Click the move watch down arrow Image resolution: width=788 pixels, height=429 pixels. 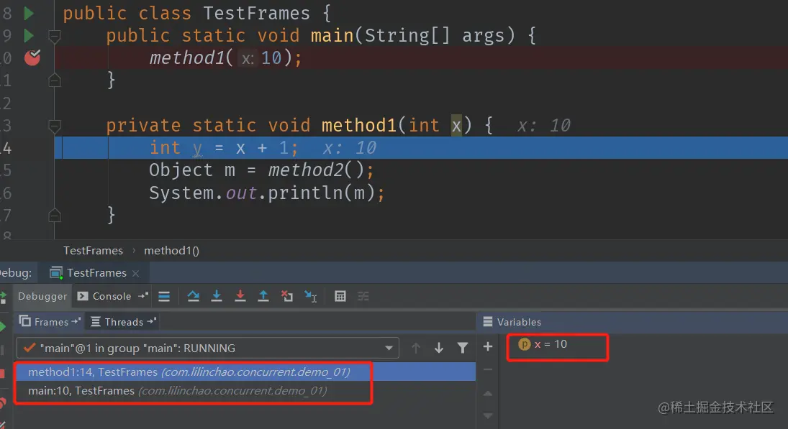[x=487, y=415]
